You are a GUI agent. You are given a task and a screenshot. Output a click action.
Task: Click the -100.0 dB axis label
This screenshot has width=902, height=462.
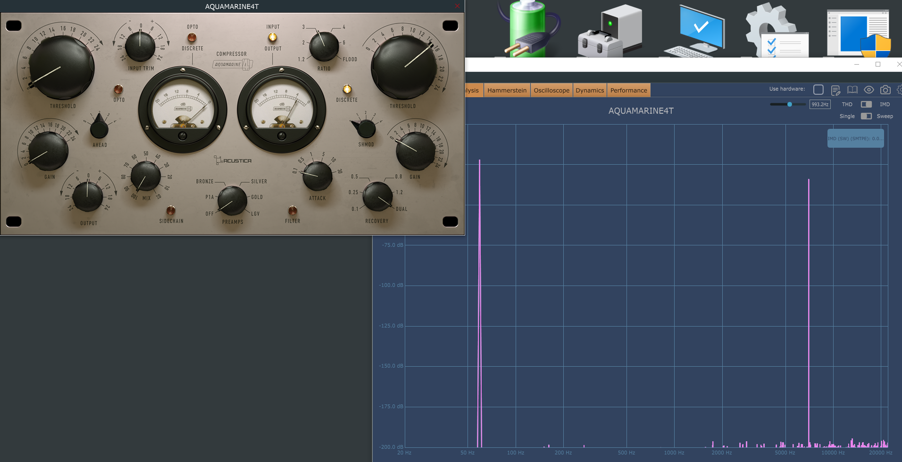pos(391,285)
